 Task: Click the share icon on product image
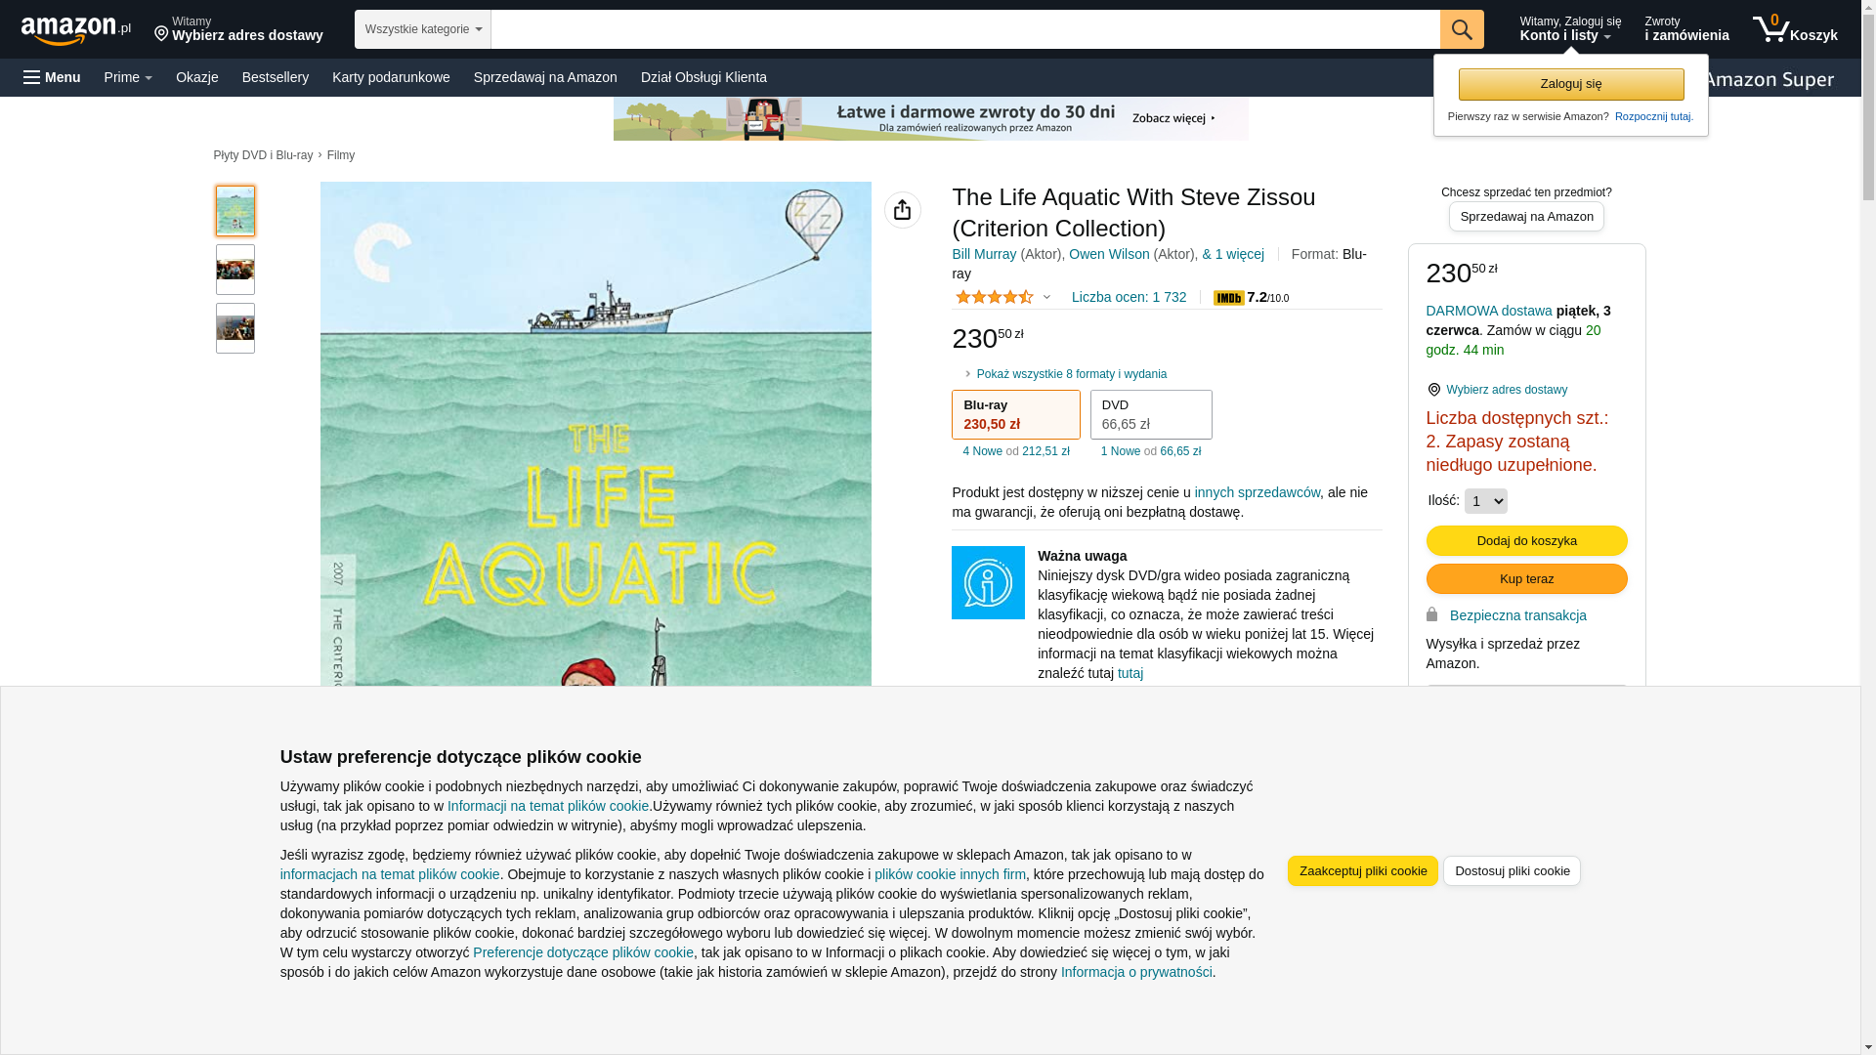click(x=902, y=210)
